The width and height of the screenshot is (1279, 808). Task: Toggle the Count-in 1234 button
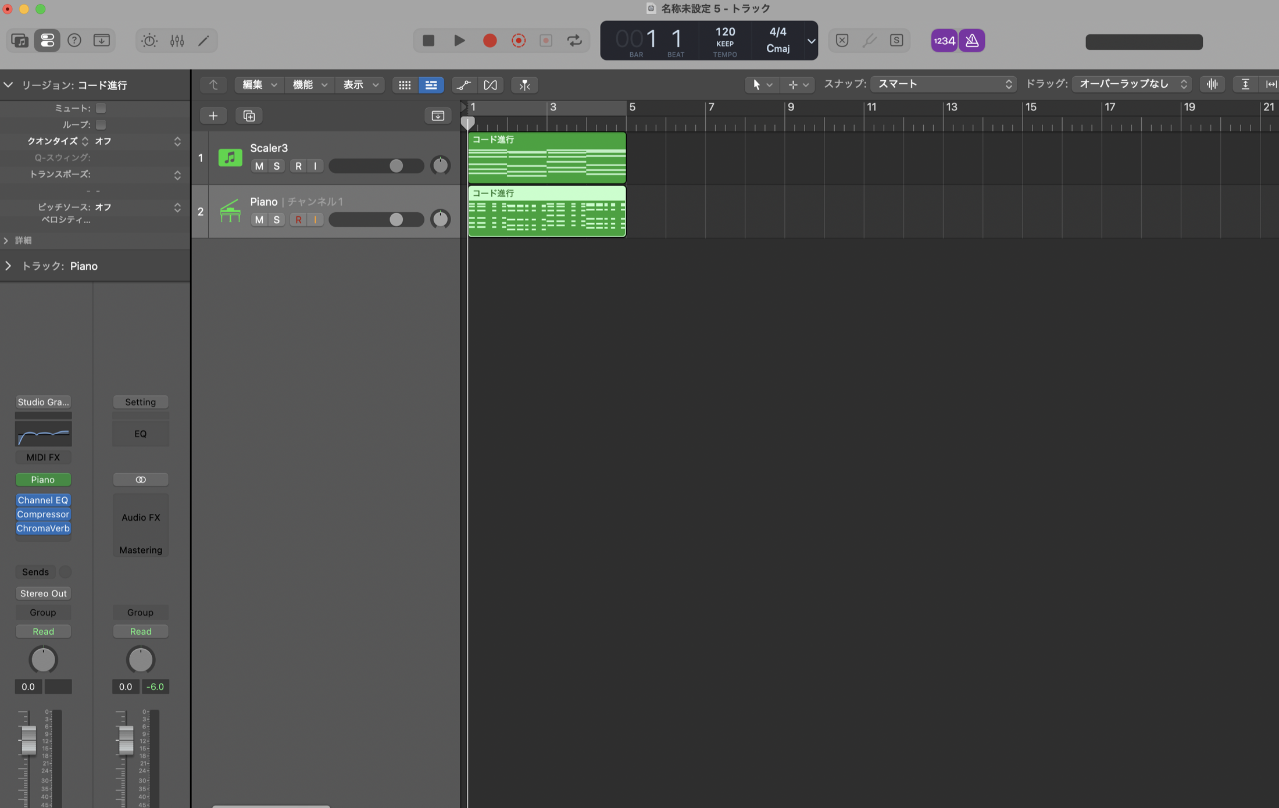(944, 41)
